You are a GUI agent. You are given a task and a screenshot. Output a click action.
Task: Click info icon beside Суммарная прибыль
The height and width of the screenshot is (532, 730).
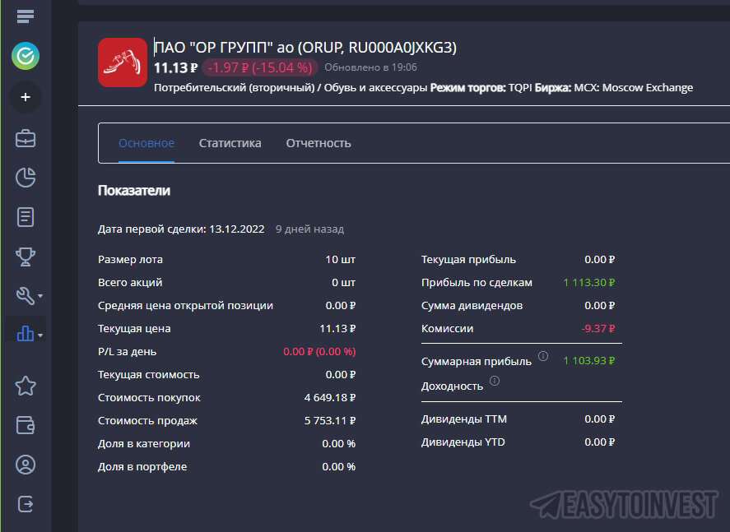click(x=542, y=356)
